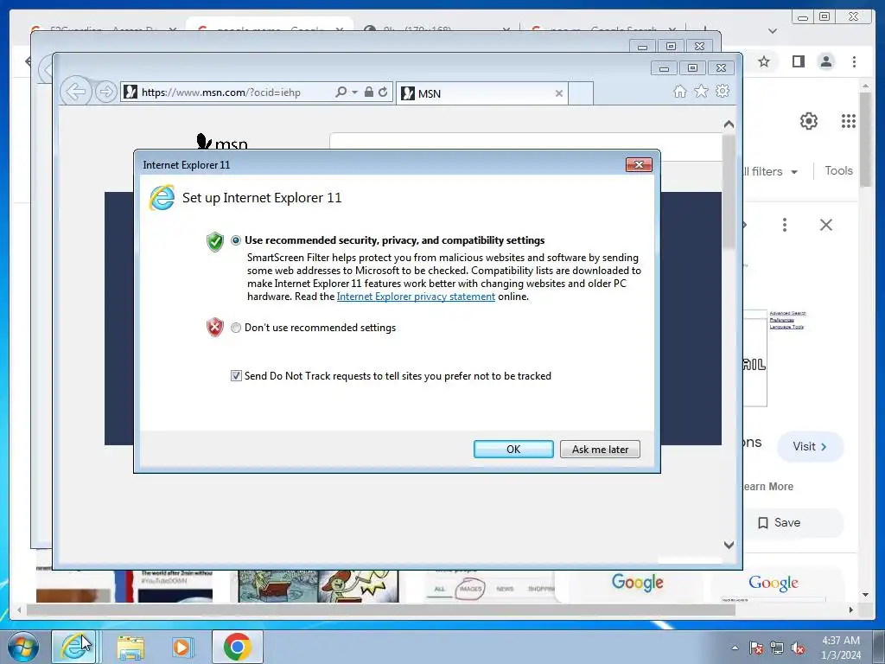Close the Google image preview panel

[x=826, y=225]
